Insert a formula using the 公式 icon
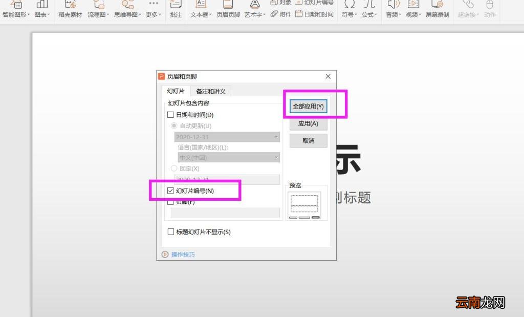Screen dimensions: 524x317 [370, 10]
